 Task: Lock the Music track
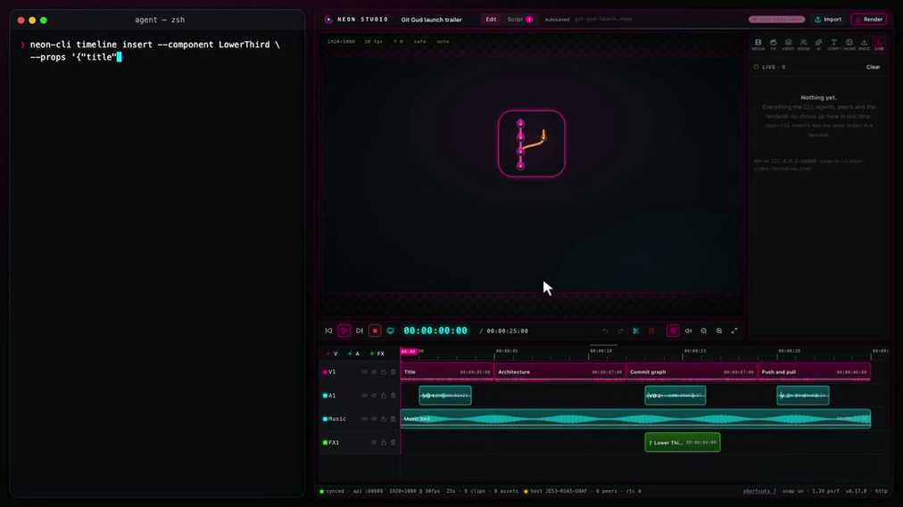point(384,419)
